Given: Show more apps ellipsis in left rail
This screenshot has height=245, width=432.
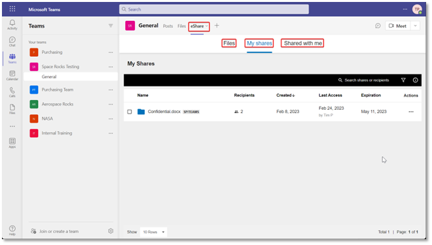Looking at the screenshot, I should click(12, 127).
